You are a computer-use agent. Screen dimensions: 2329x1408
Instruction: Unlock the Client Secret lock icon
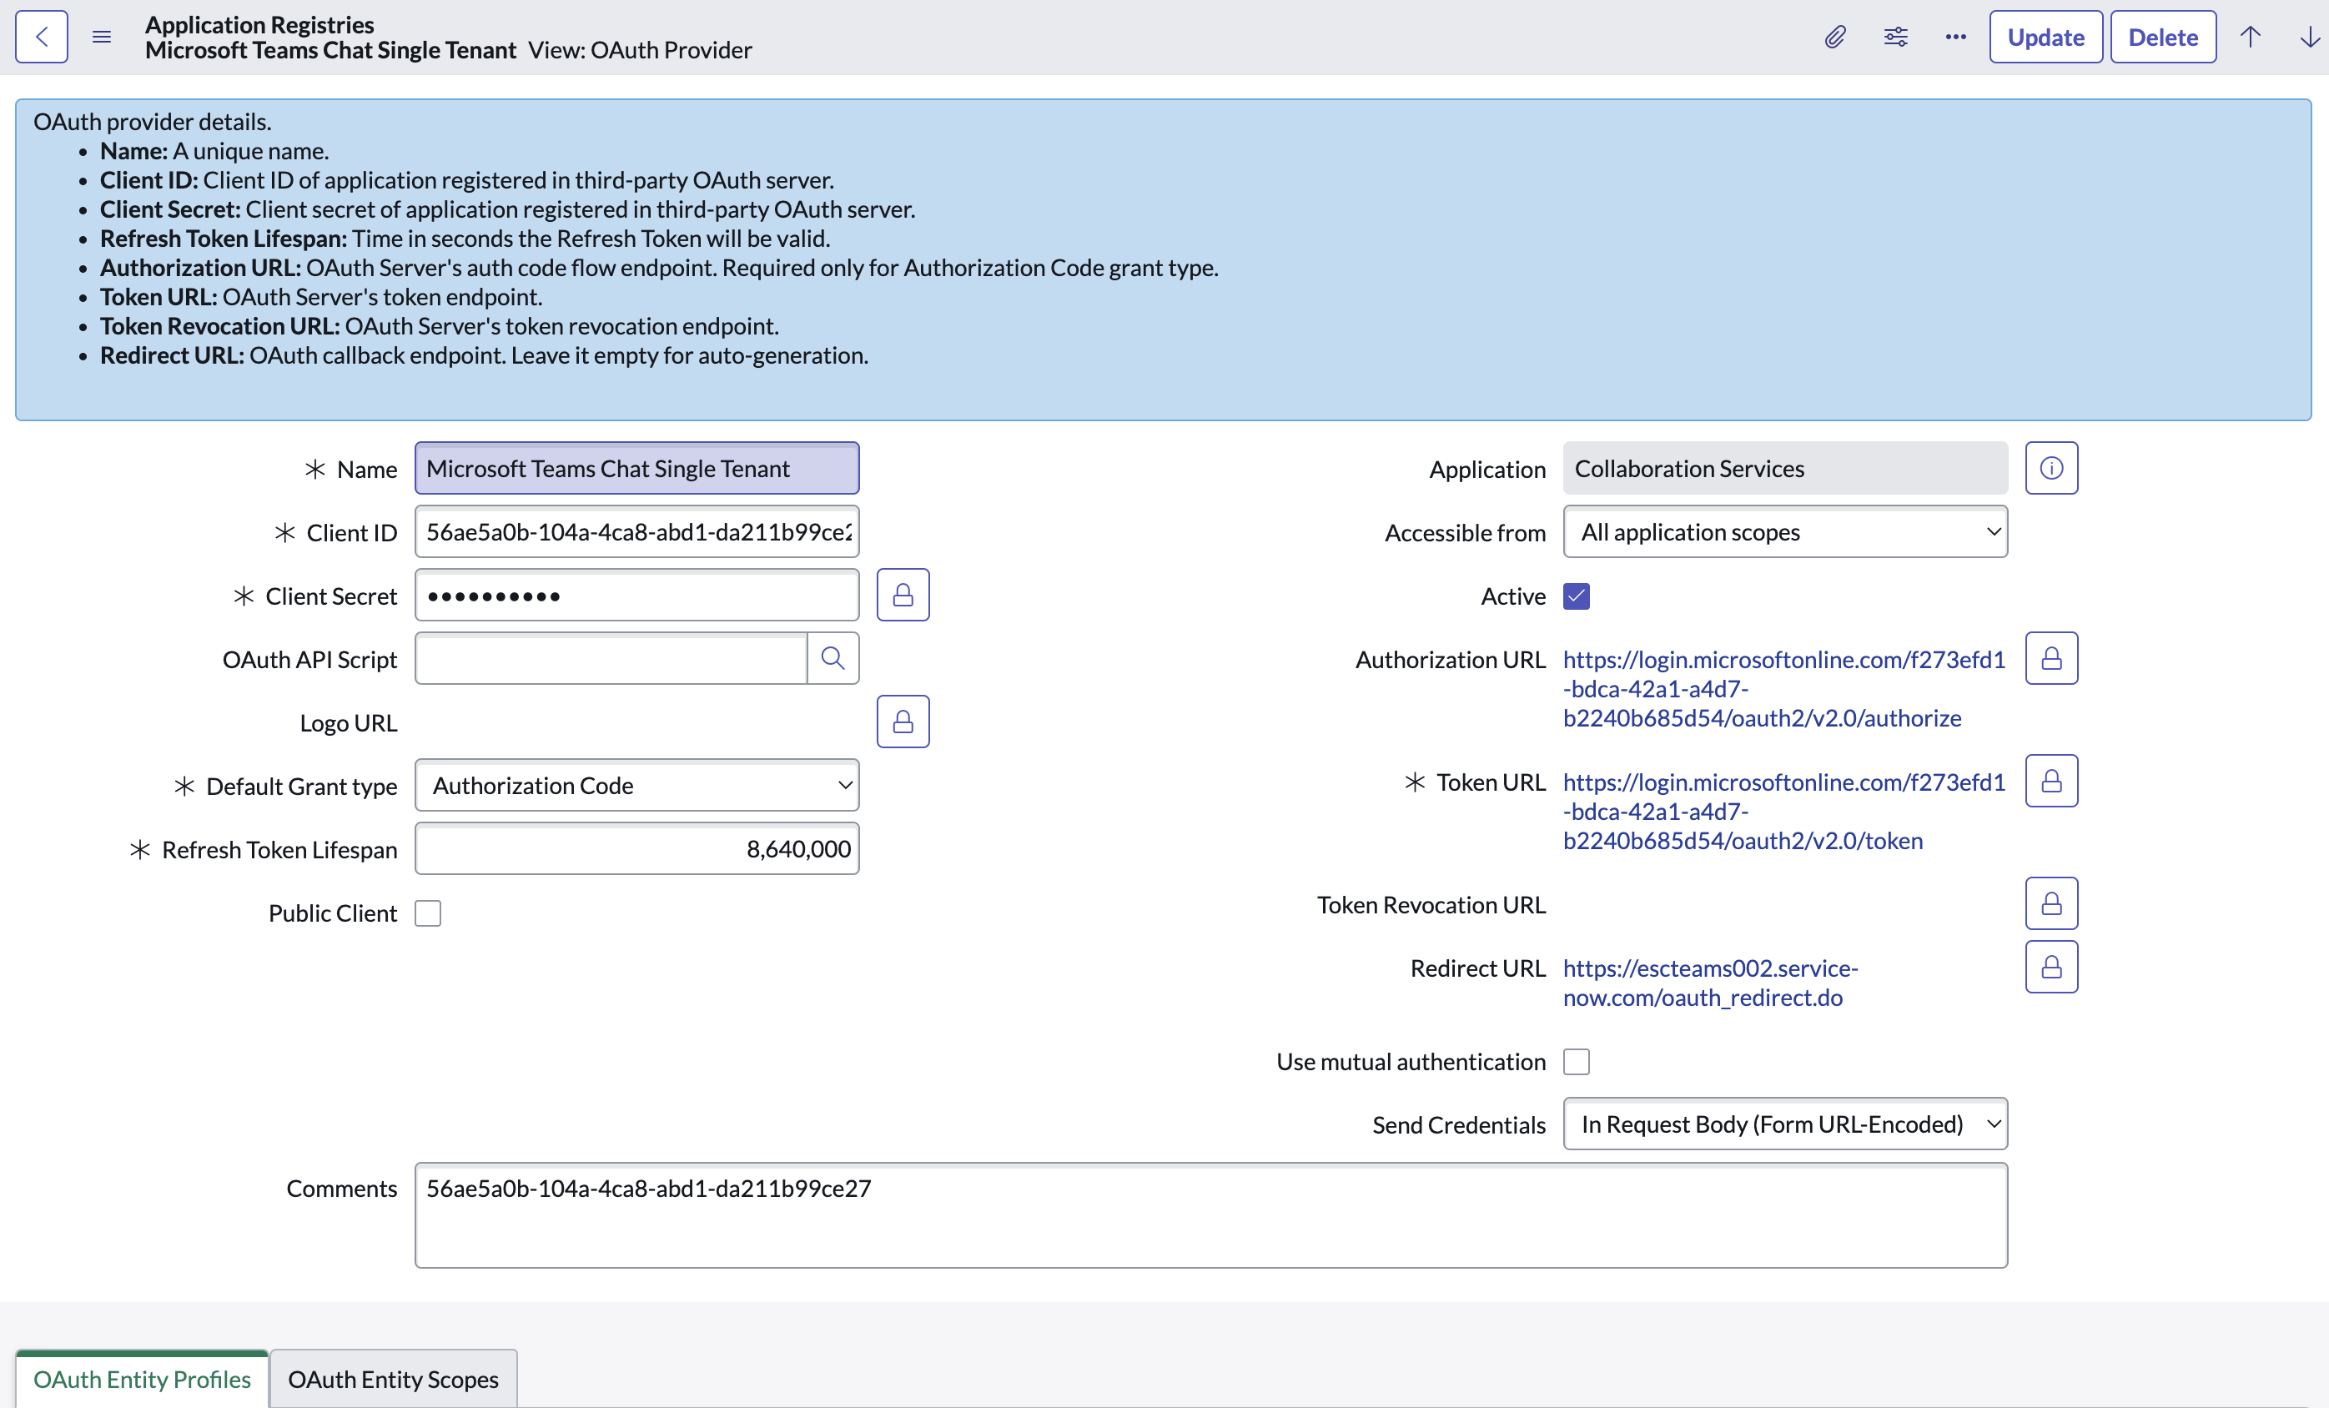click(x=903, y=596)
